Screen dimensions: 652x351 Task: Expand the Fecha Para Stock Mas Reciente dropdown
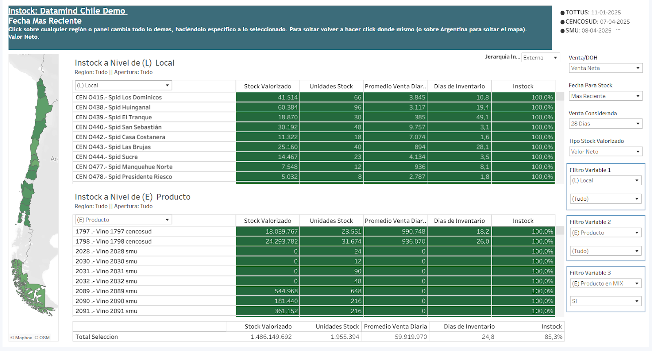coord(638,96)
